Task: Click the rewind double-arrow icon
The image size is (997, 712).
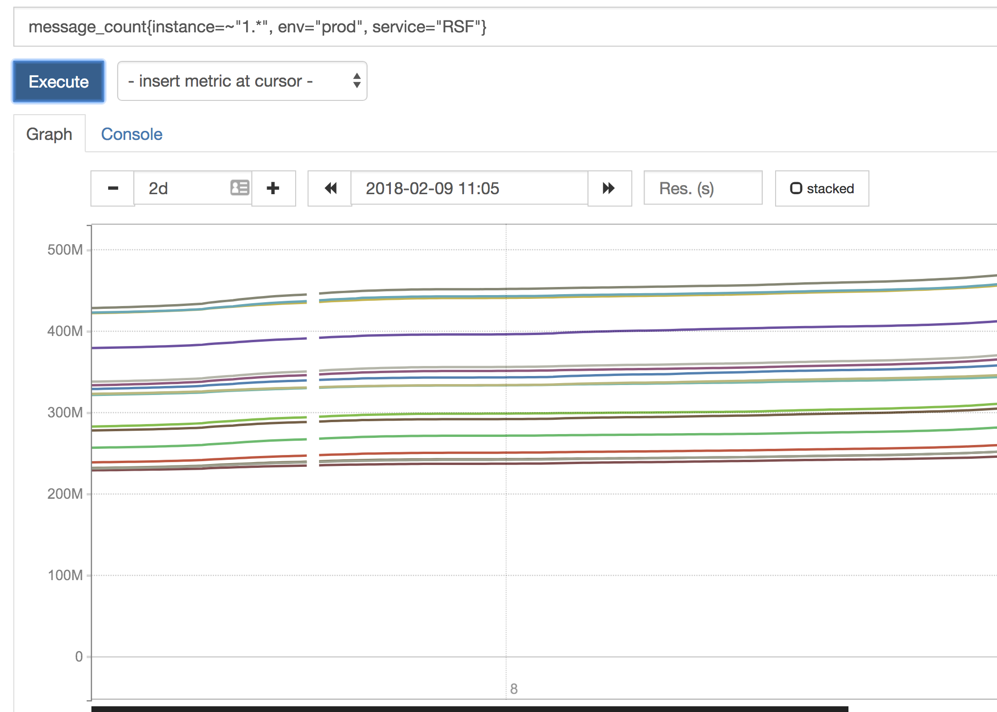Action: pos(330,188)
